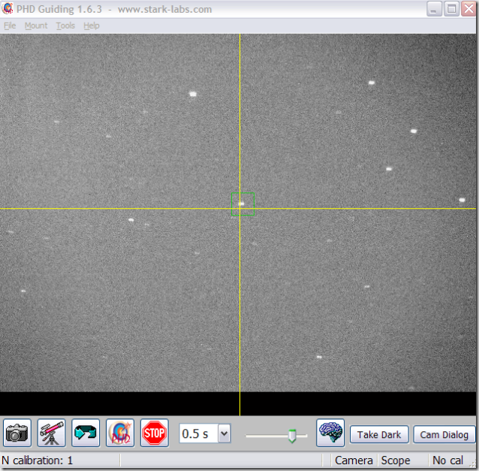Open the Help menu
Screen dimensions: 479x471
[x=91, y=26]
